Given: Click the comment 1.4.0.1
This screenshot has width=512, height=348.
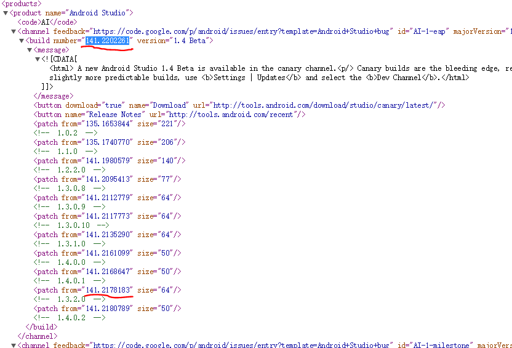Looking at the screenshot, I should click(x=70, y=281).
